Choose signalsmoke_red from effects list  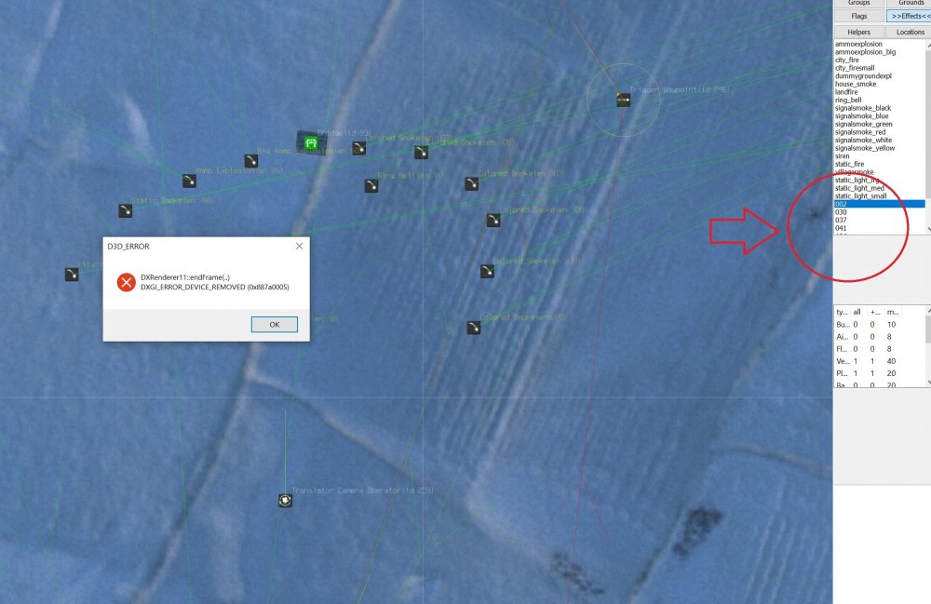(x=859, y=132)
